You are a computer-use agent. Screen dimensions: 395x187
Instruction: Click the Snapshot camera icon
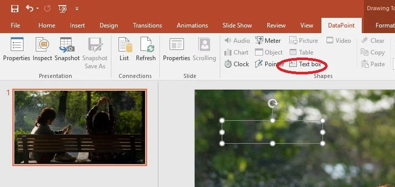click(67, 44)
